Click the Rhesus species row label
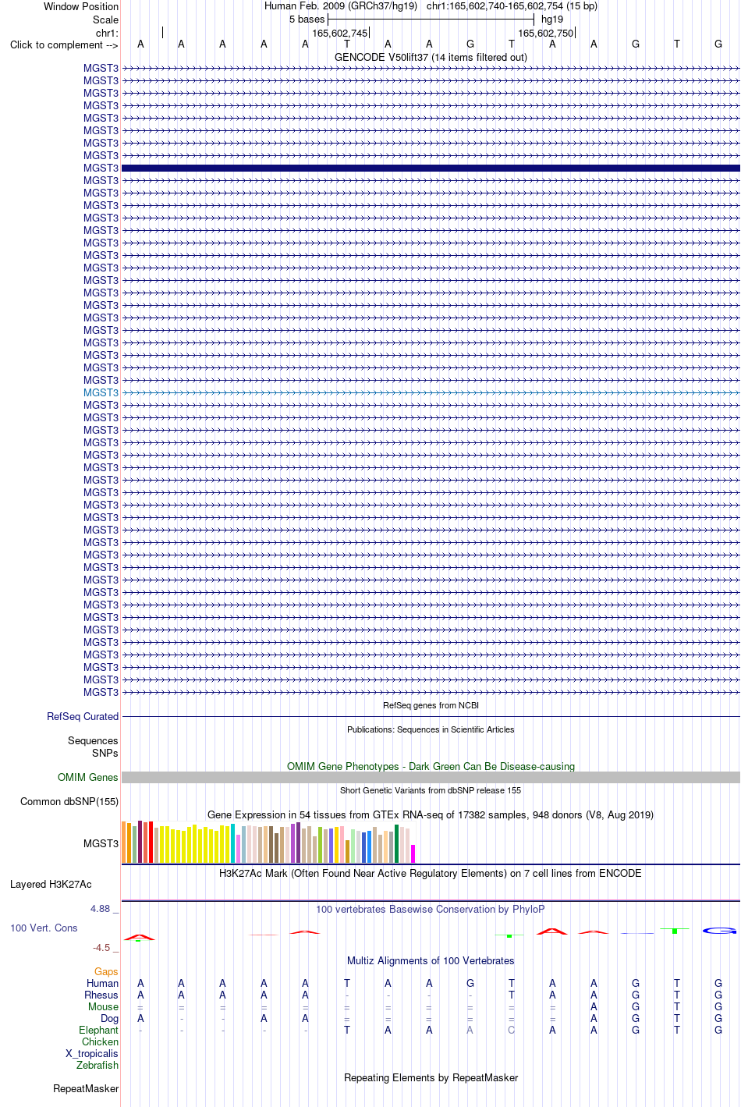 (x=101, y=995)
